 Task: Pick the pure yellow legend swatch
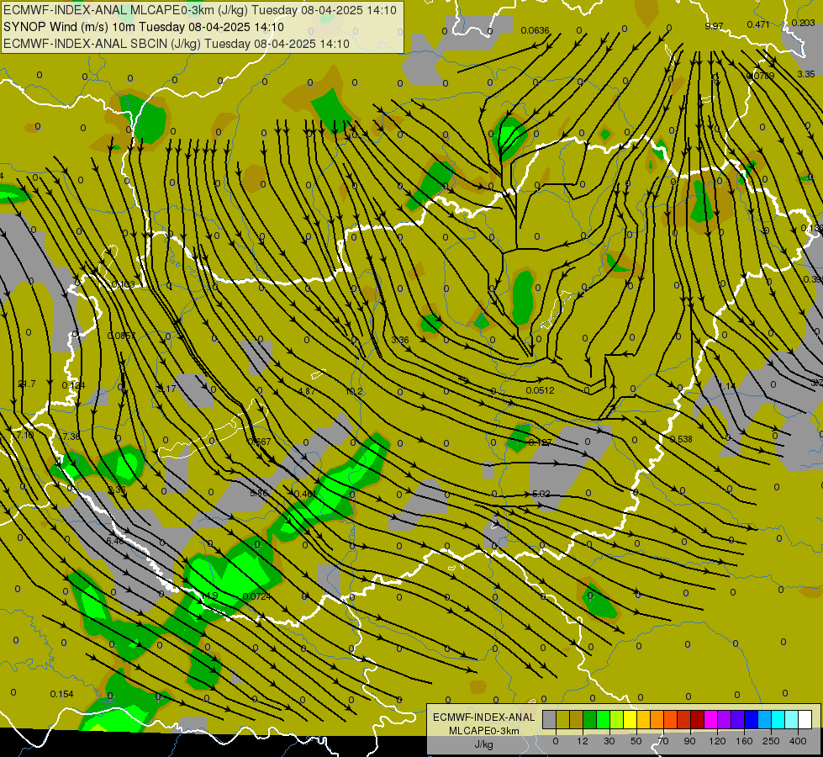point(630,720)
